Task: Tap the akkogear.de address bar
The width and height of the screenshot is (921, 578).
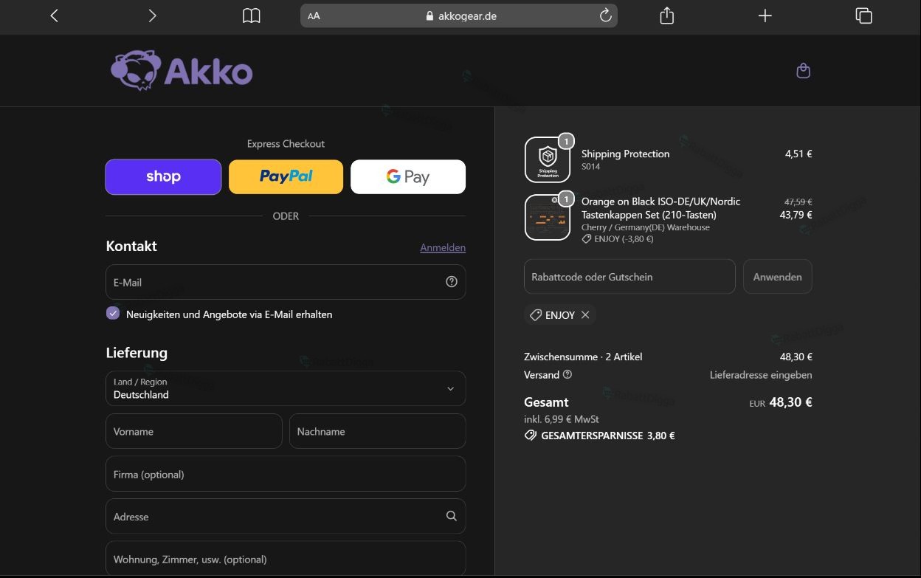Action: pyautogui.click(x=458, y=16)
